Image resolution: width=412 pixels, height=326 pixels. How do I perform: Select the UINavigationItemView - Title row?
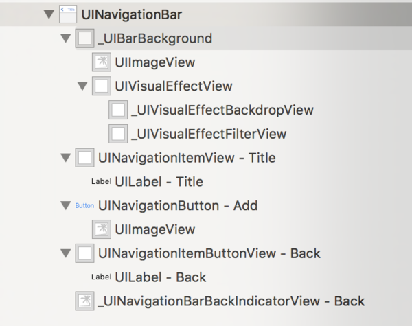187,158
